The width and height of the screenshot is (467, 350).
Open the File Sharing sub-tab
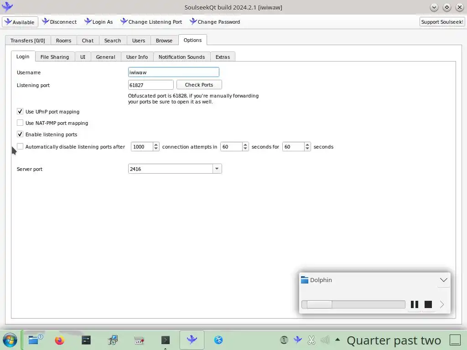click(x=55, y=57)
